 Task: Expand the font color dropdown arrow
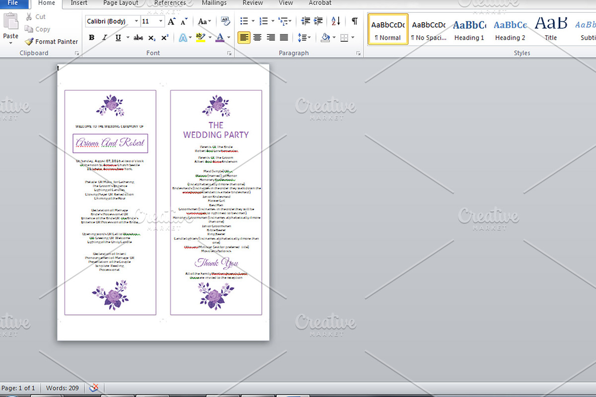click(229, 38)
